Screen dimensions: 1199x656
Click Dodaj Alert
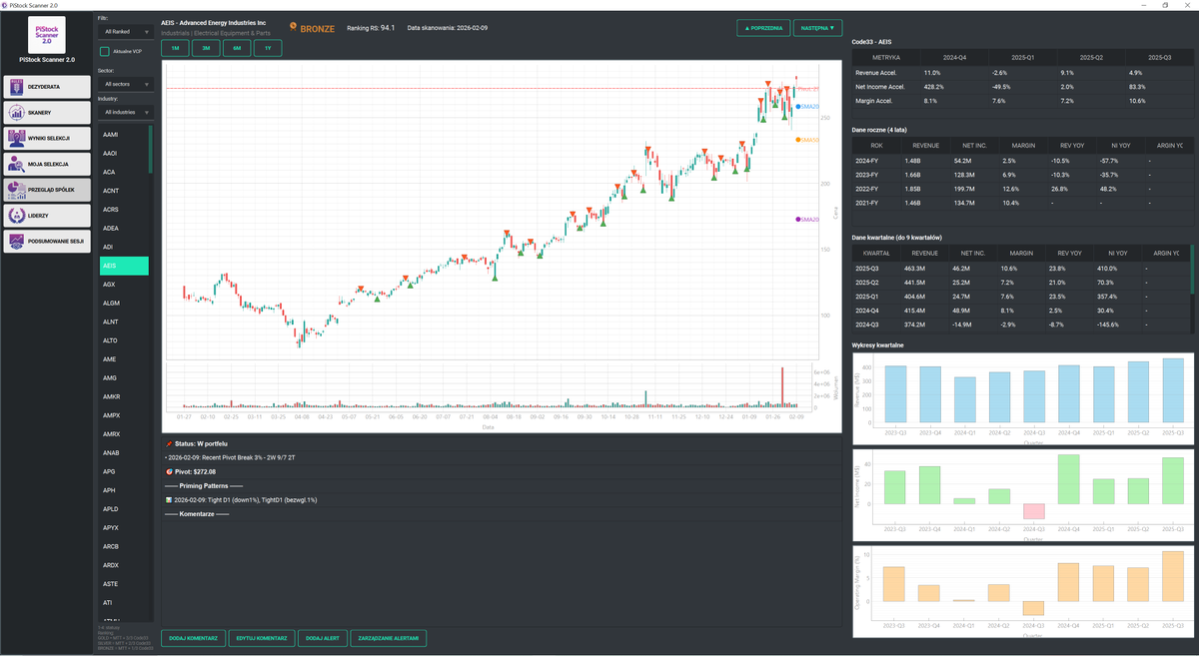[322, 637]
